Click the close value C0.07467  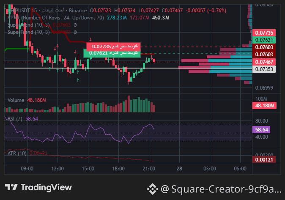tap(172, 11)
